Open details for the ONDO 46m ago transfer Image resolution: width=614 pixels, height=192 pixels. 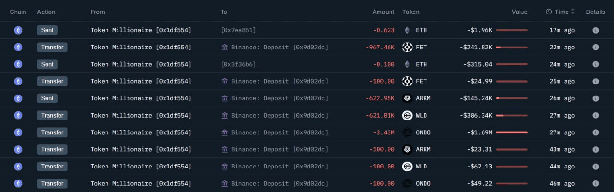tap(595, 183)
